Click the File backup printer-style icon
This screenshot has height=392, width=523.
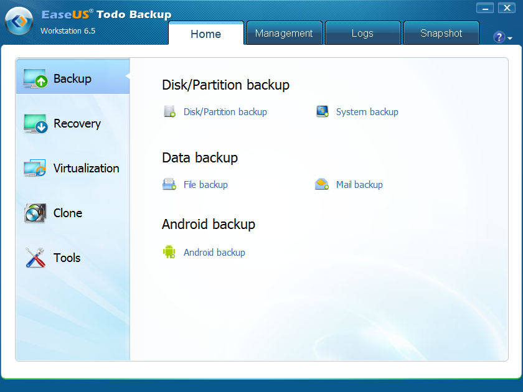pyautogui.click(x=169, y=184)
